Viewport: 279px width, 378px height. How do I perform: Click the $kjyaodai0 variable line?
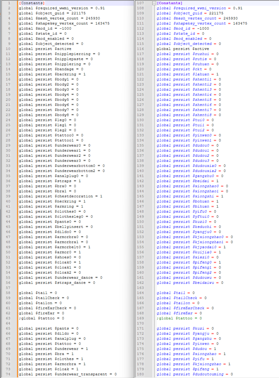coord(191,247)
